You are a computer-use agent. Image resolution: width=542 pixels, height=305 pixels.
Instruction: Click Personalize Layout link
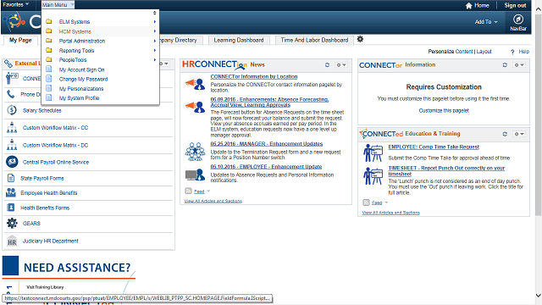pos(484,52)
